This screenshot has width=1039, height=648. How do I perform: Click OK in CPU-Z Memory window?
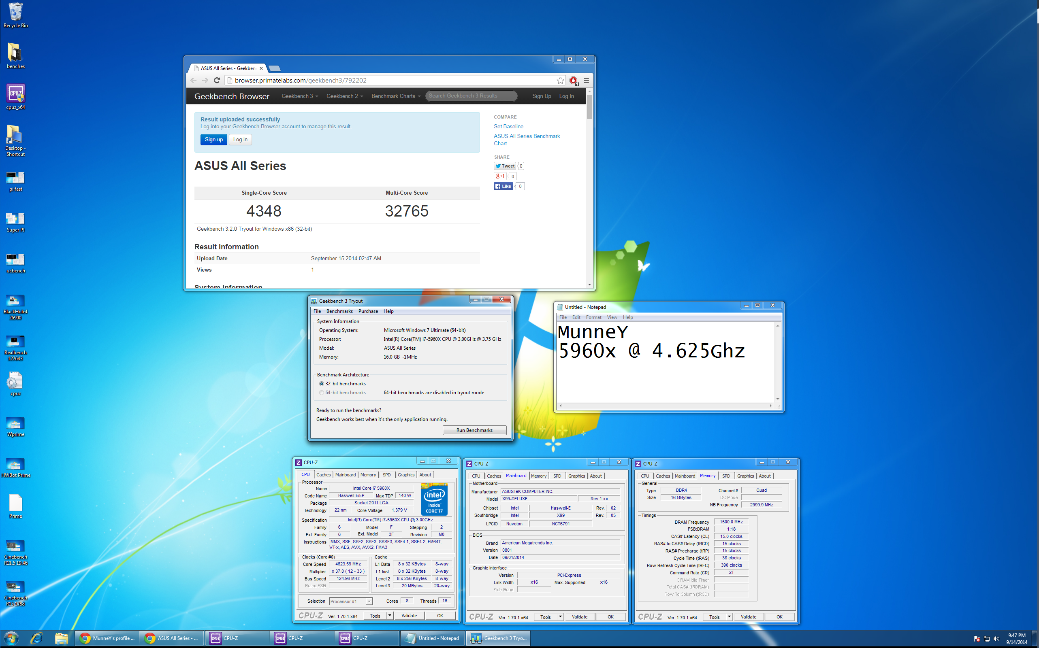coord(779,617)
